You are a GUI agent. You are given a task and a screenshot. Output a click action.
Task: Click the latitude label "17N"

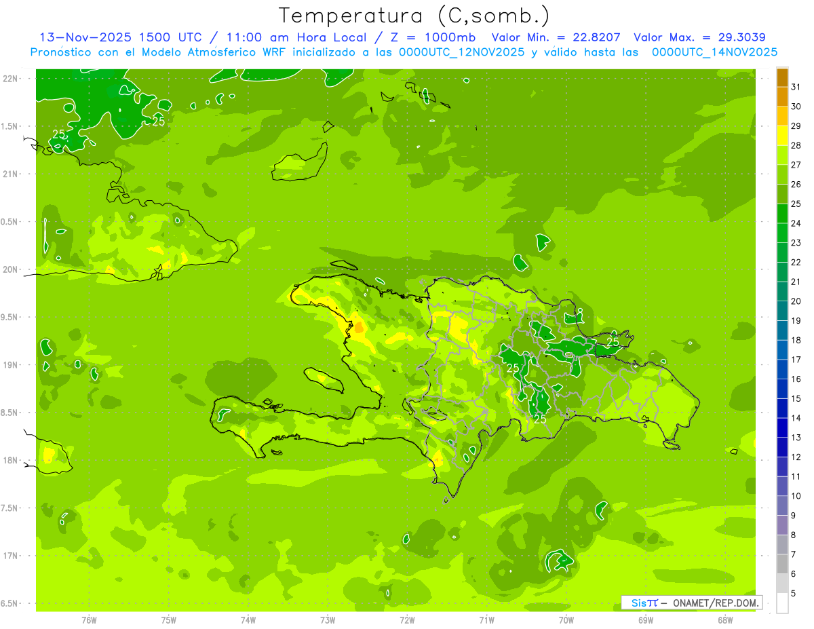(x=11, y=556)
